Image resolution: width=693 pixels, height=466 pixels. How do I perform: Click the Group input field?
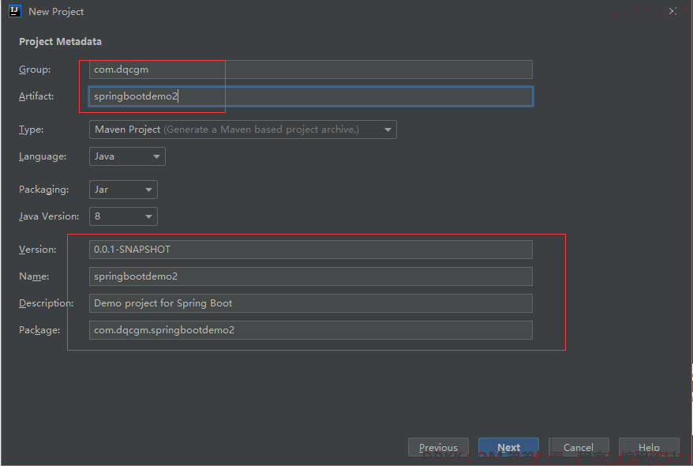coord(311,70)
